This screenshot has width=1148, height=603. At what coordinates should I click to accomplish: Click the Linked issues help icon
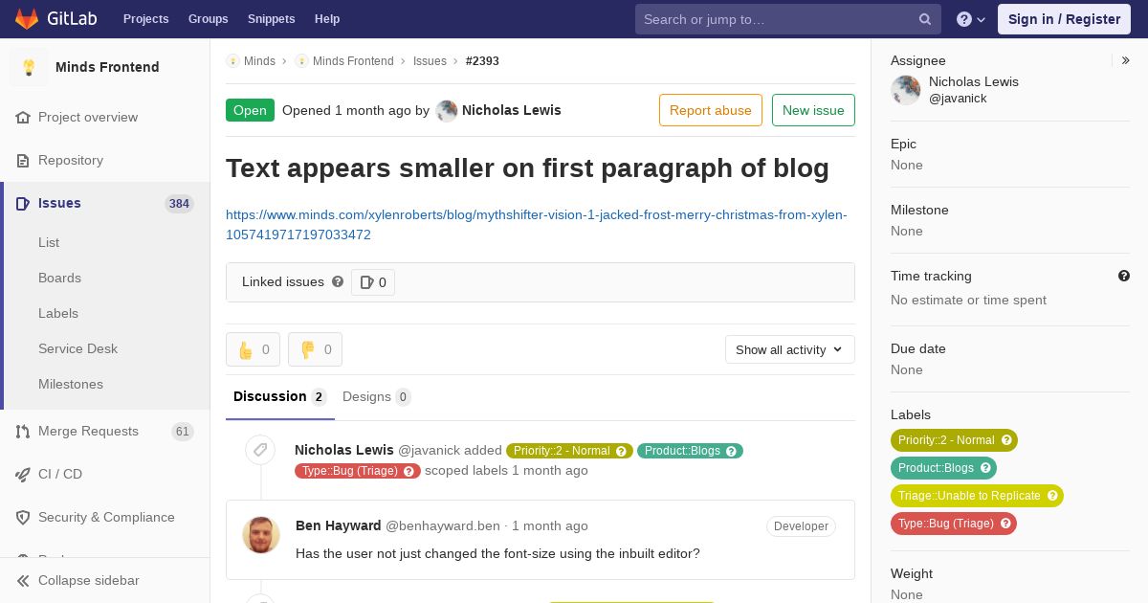[x=338, y=281]
